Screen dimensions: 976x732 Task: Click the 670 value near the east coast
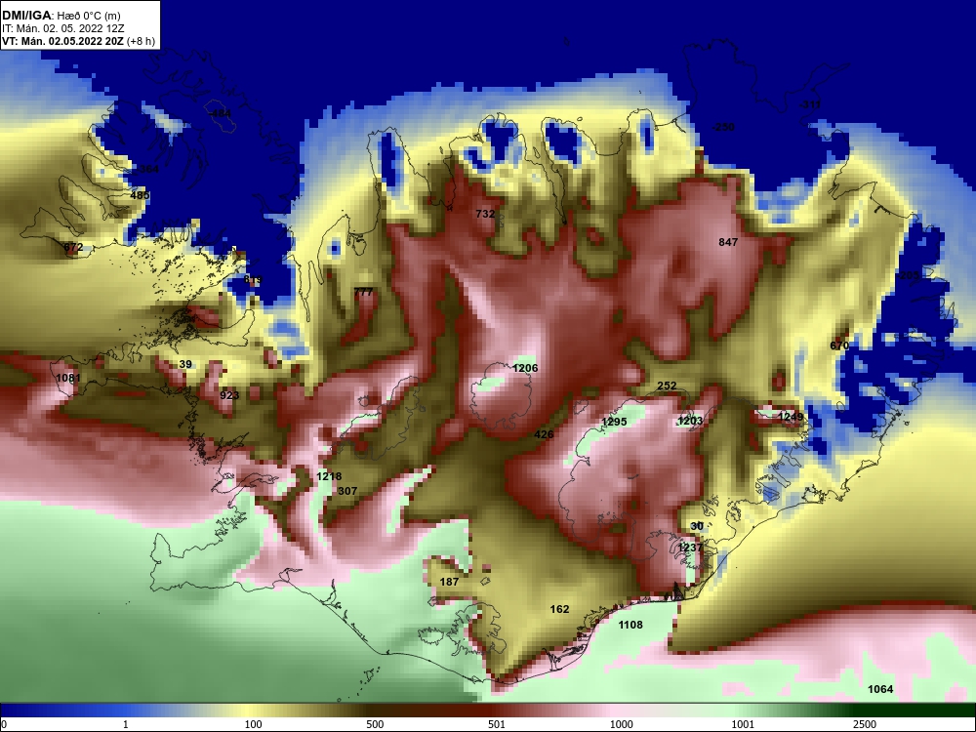[839, 346]
